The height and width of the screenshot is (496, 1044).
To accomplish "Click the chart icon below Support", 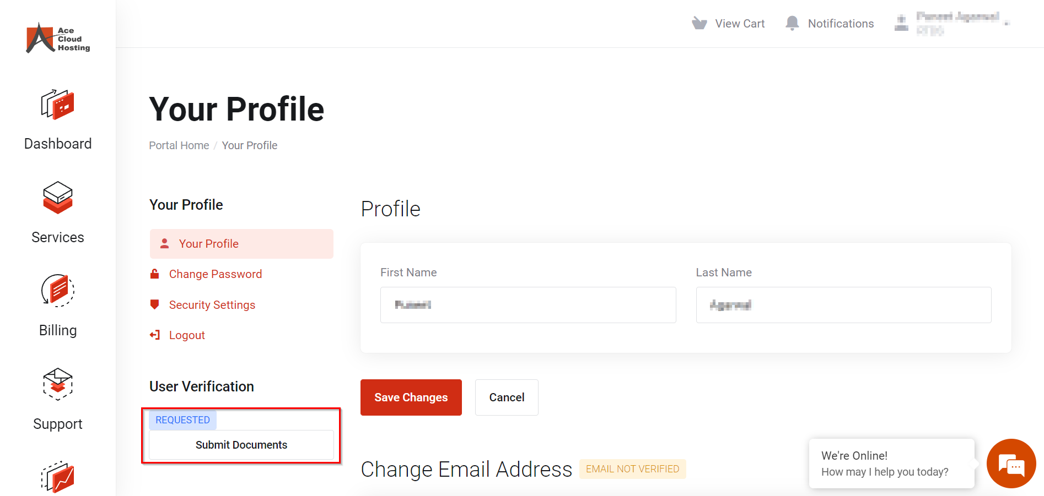I will tap(57, 477).
